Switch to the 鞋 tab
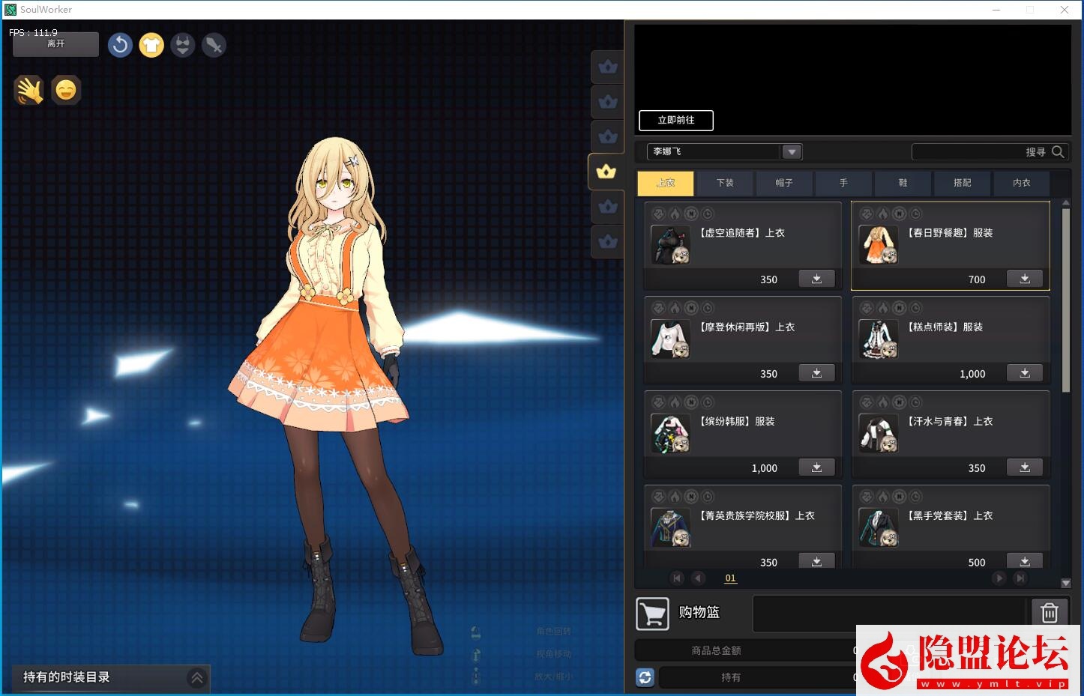Viewport: 1084px width, 696px height. click(x=903, y=183)
